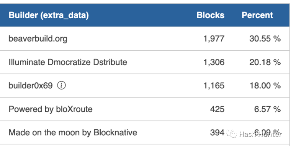
Task: Sort by the Builder (extra_data) column header
Action: tap(49, 15)
